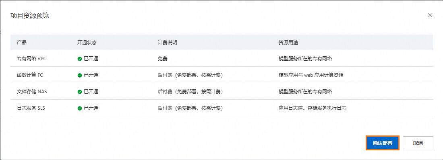Select the 计费说明 column header
The width and height of the screenshot is (443, 160).
pos(167,43)
